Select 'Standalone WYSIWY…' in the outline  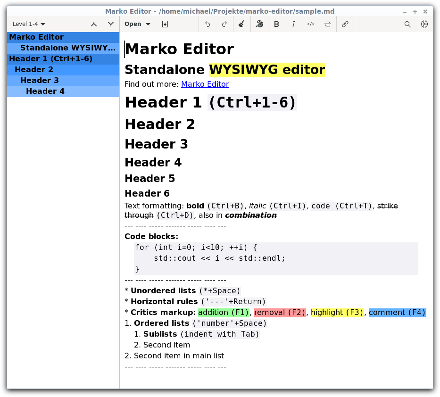coord(63,48)
